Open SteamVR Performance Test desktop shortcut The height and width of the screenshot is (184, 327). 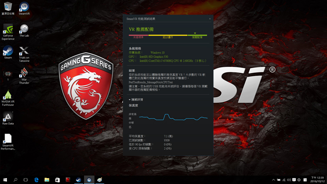click(8, 142)
